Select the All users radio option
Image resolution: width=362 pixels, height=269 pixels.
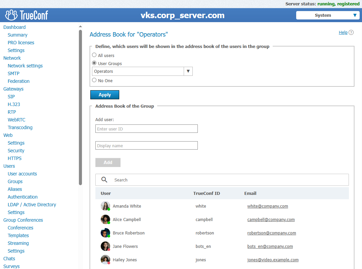pos(94,55)
